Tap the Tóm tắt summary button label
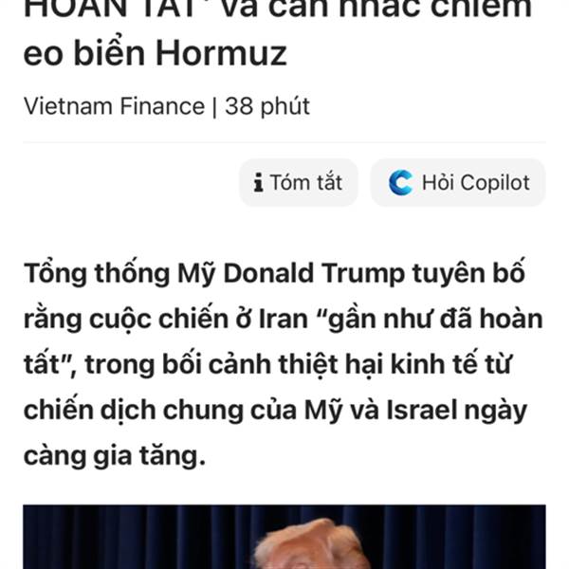 (306, 182)
